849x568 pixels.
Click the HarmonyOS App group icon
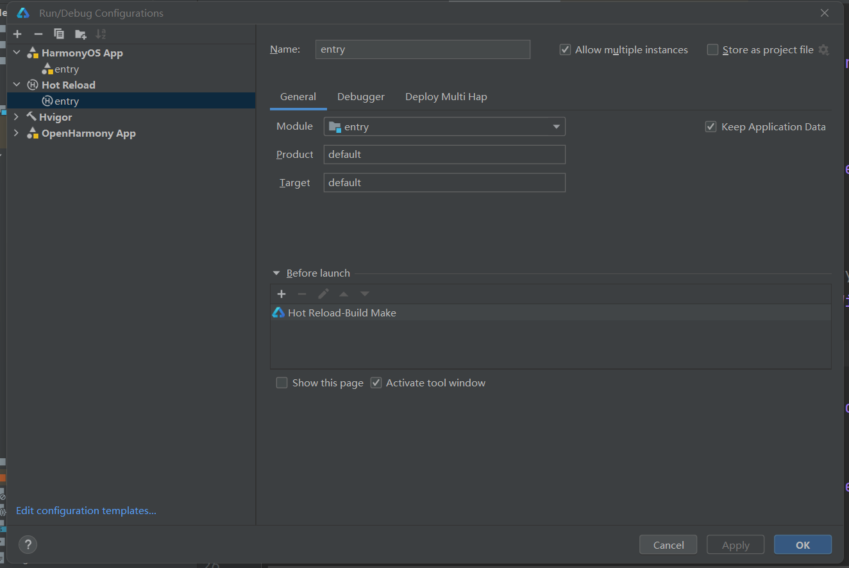coord(33,53)
